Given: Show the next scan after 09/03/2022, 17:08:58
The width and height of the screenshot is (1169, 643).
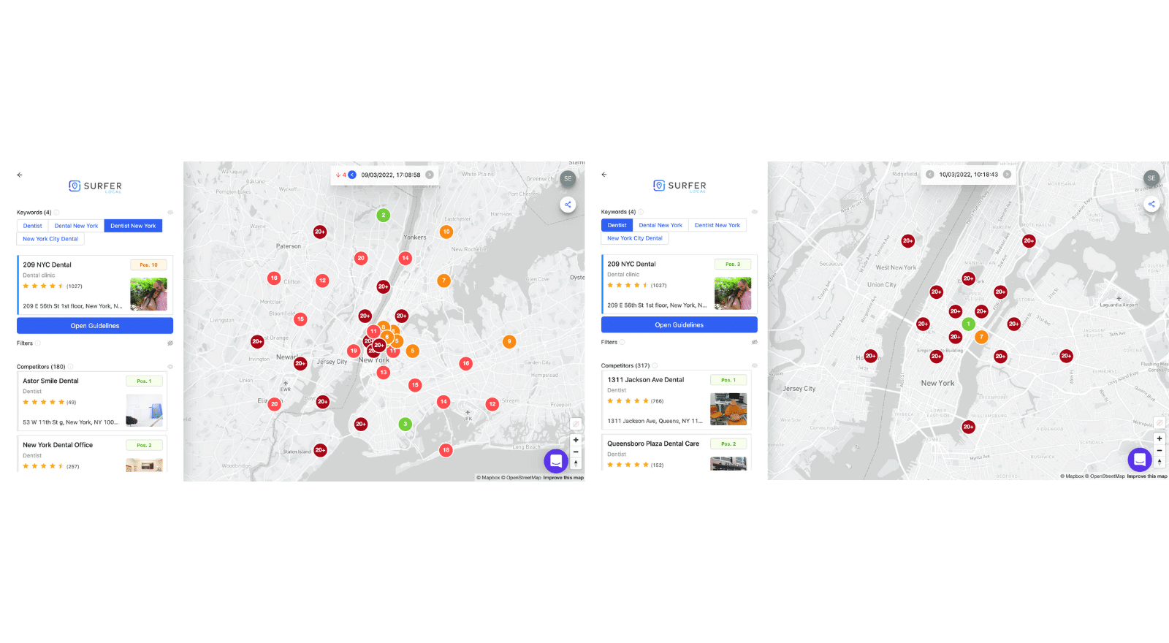Looking at the screenshot, I should tap(430, 175).
